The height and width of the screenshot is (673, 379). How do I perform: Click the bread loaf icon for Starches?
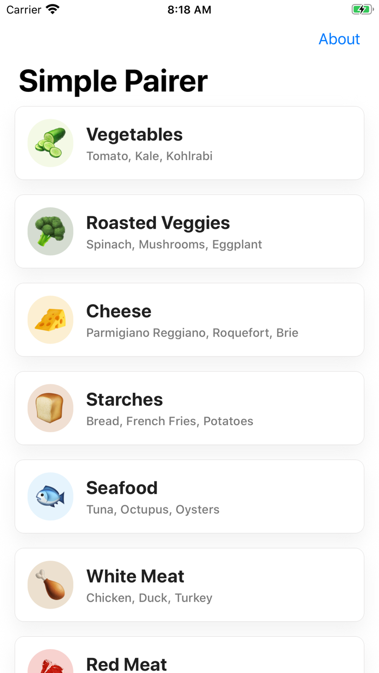coord(50,408)
